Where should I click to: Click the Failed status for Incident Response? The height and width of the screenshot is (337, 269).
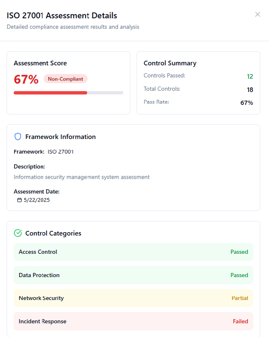pyautogui.click(x=241, y=321)
